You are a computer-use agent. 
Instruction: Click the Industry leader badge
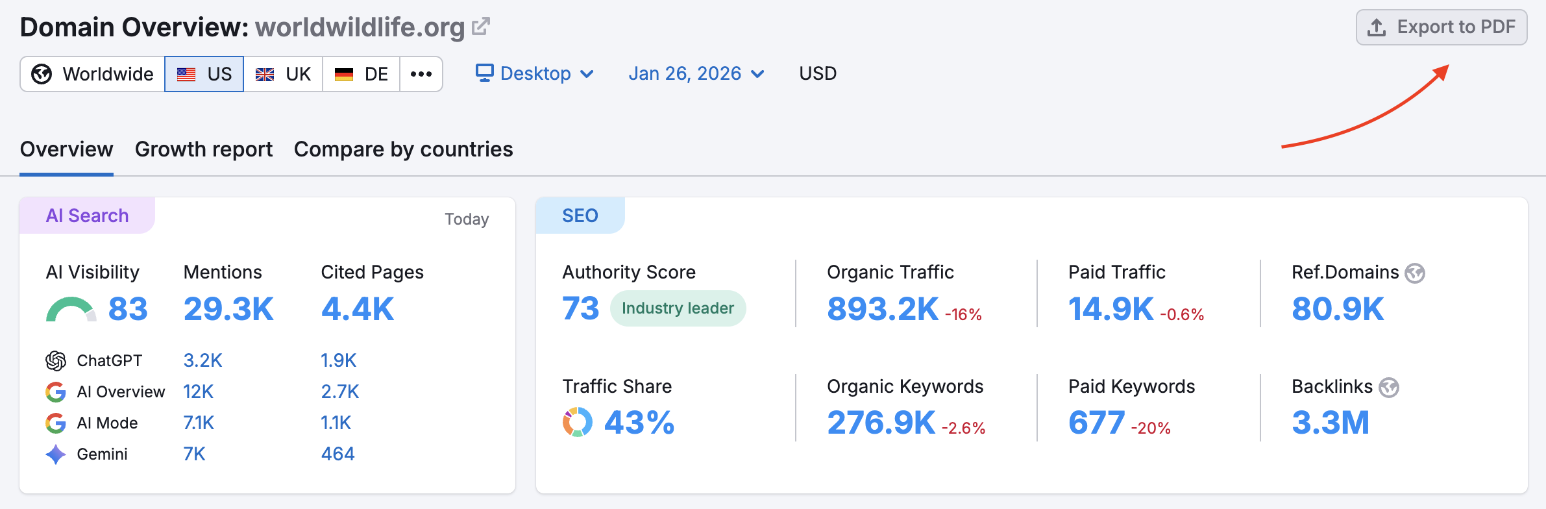pos(678,308)
